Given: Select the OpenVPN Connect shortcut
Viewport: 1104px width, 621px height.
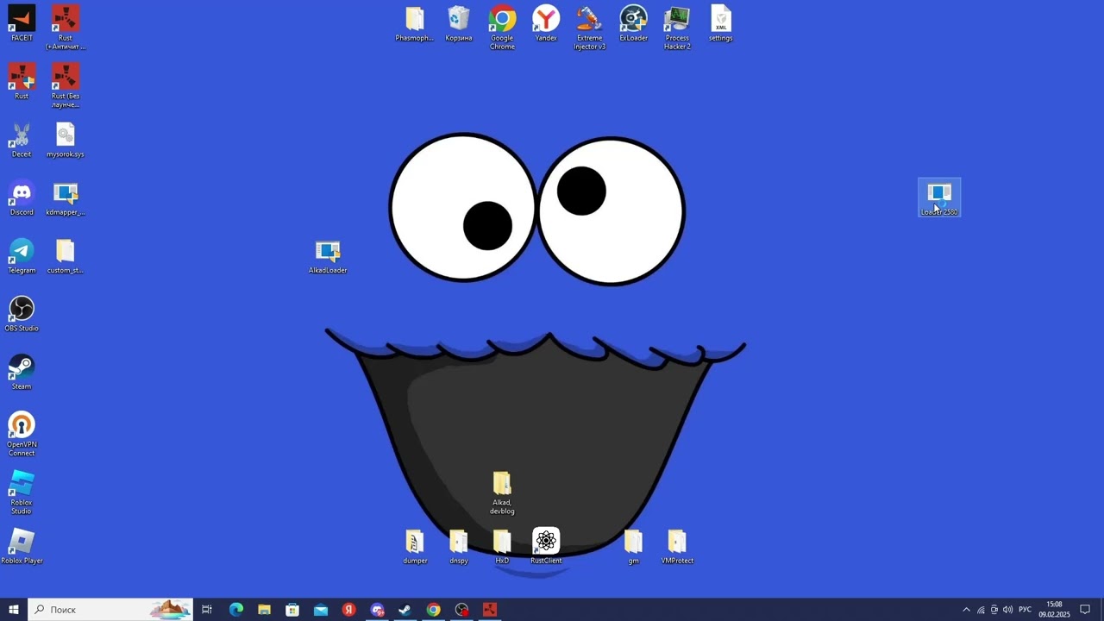Looking at the screenshot, I should click(22, 434).
